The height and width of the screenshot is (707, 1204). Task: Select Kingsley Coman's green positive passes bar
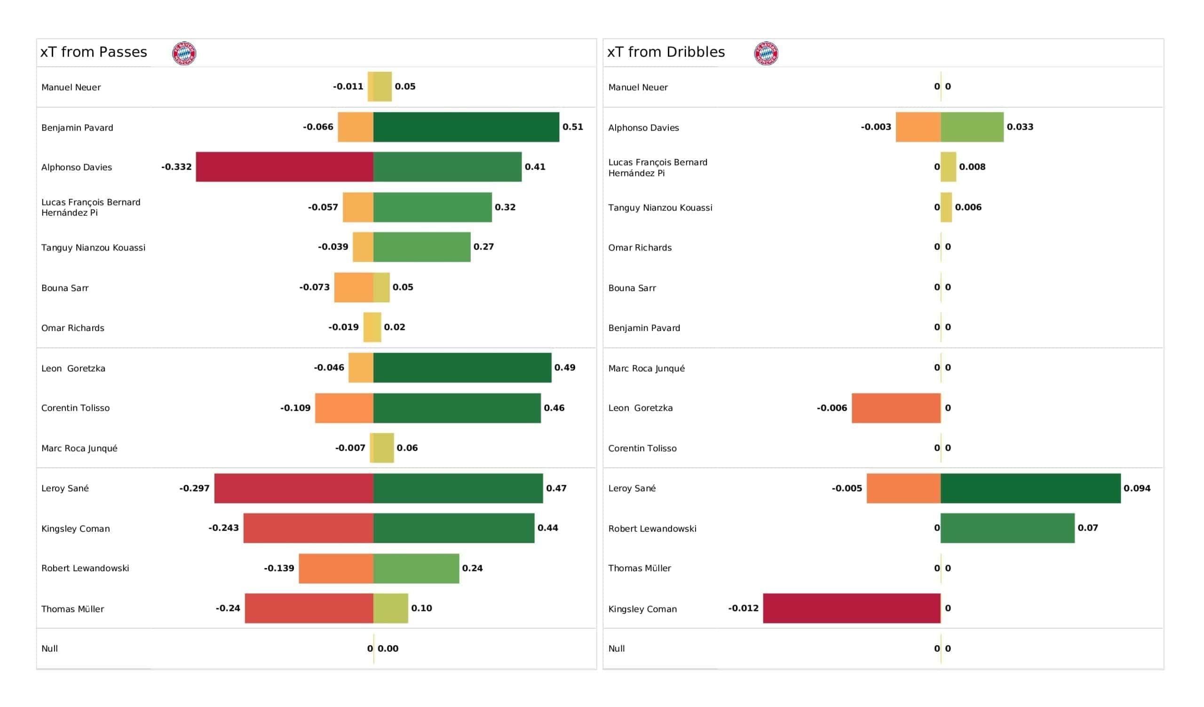453,528
